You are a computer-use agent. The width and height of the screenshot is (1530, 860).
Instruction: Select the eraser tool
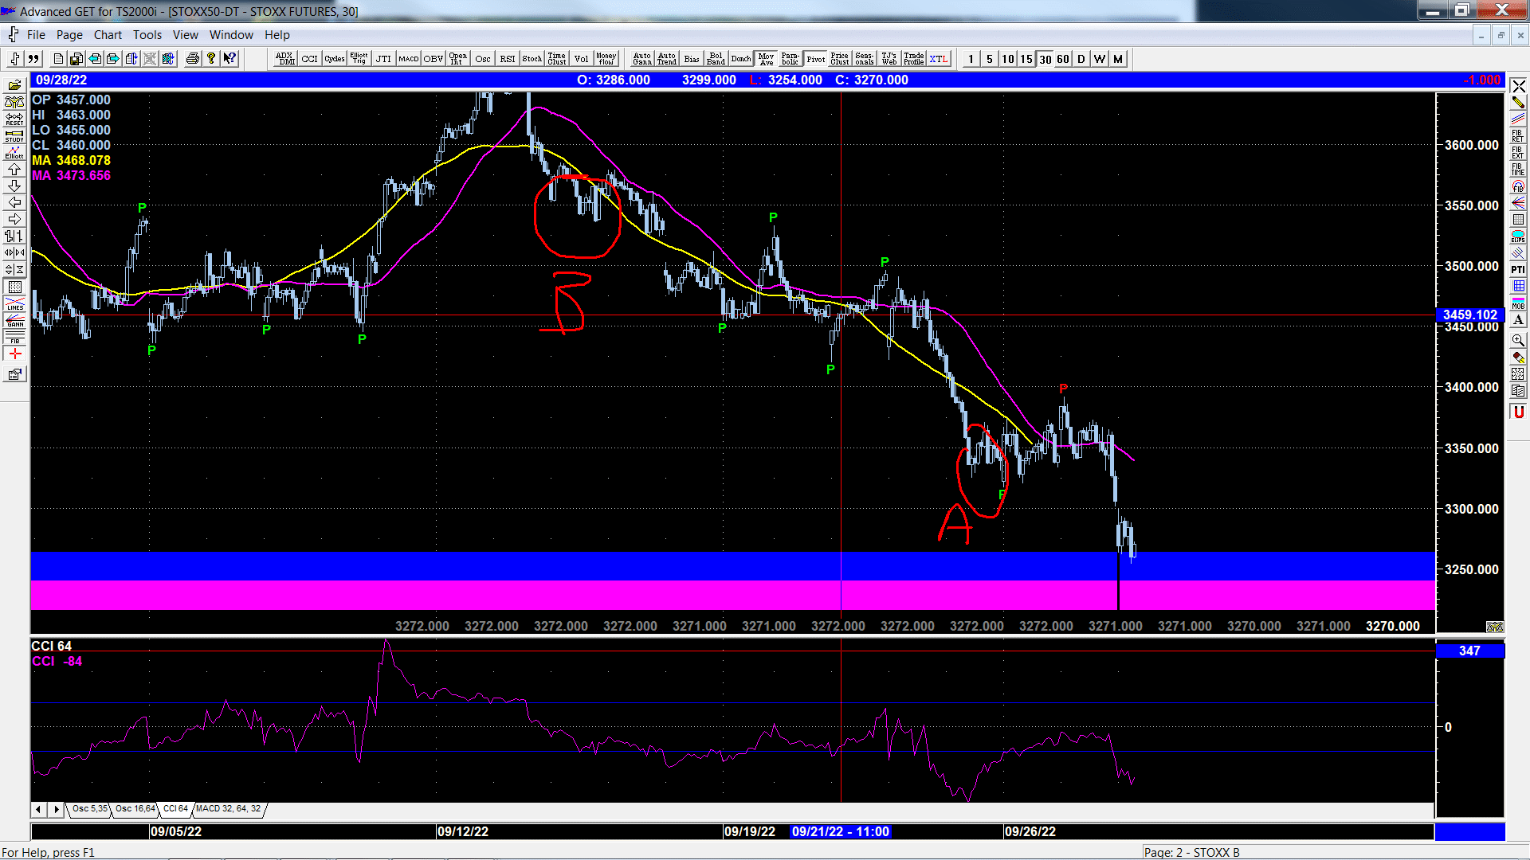pyautogui.click(x=1518, y=358)
